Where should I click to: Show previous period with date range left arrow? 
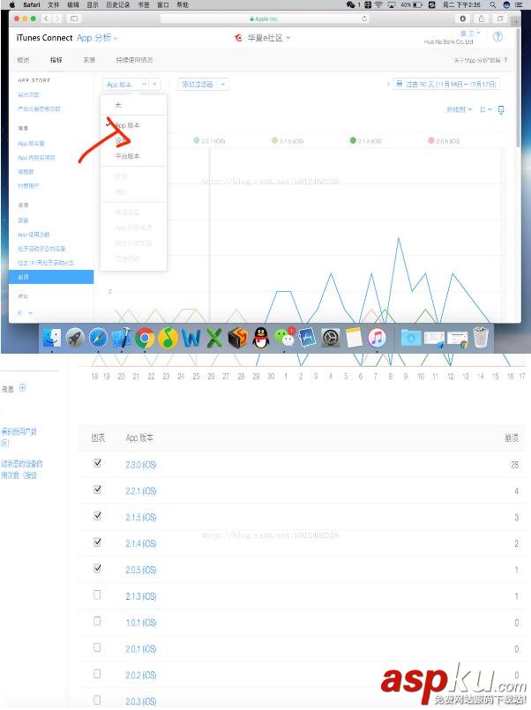point(388,84)
